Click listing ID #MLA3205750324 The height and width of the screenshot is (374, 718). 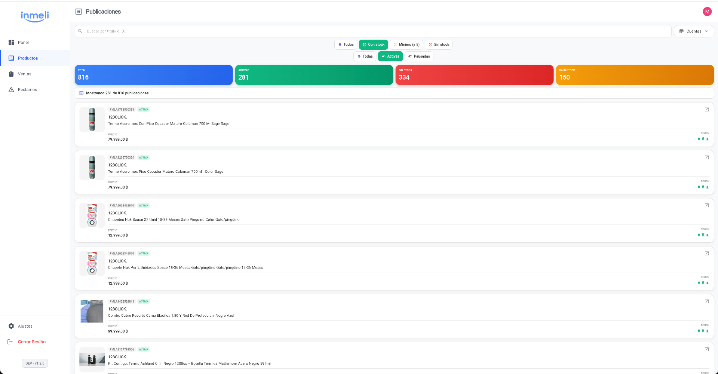coord(122,157)
